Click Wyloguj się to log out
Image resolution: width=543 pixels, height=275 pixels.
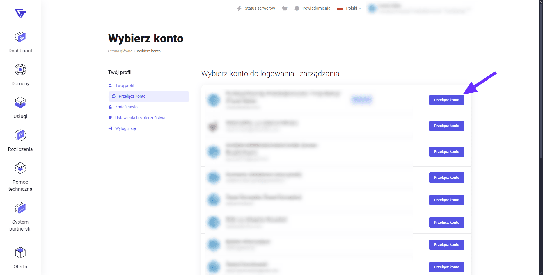125,128
